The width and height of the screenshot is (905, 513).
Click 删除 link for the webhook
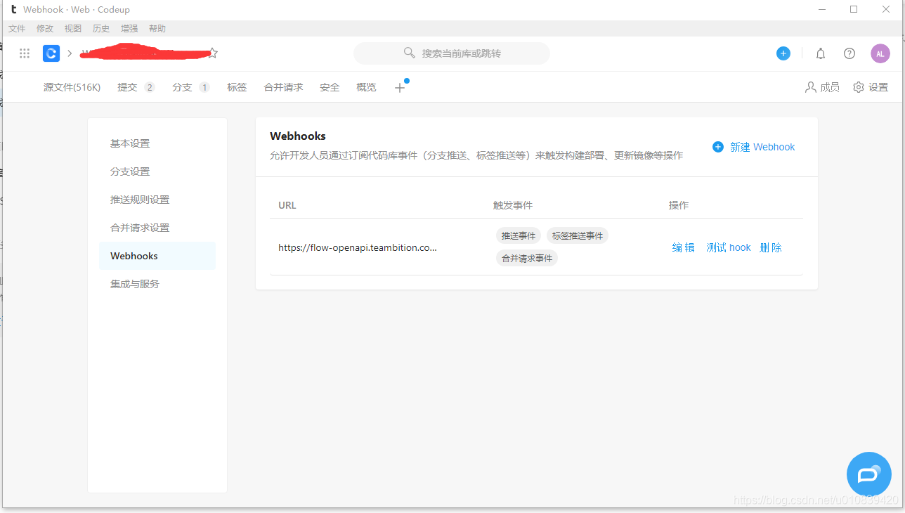(771, 247)
